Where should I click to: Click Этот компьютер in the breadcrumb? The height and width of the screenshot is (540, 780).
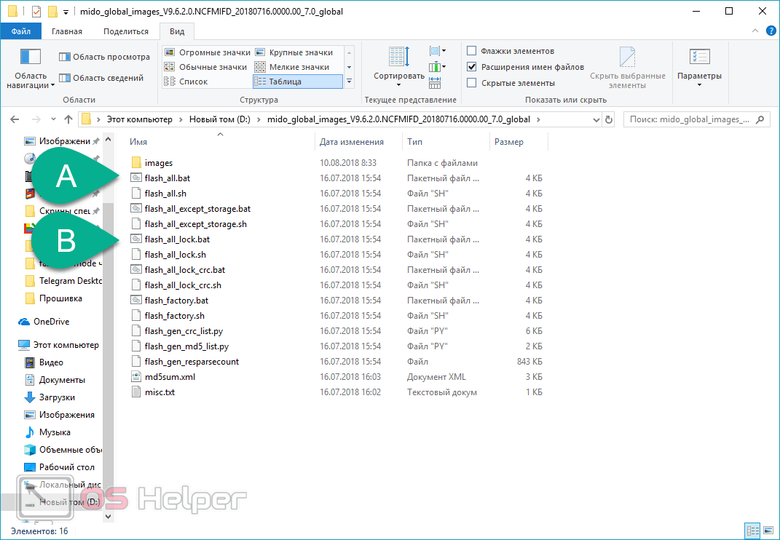click(x=139, y=119)
